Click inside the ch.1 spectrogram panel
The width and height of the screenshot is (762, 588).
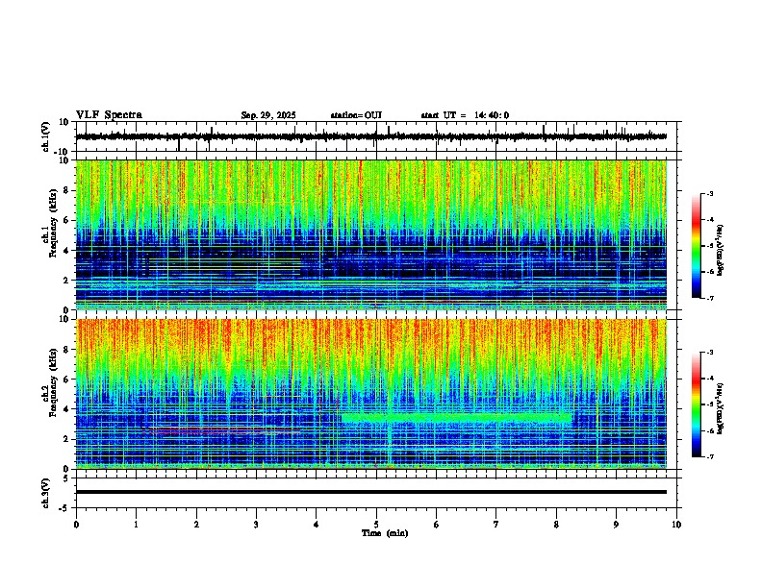pos(371,234)
